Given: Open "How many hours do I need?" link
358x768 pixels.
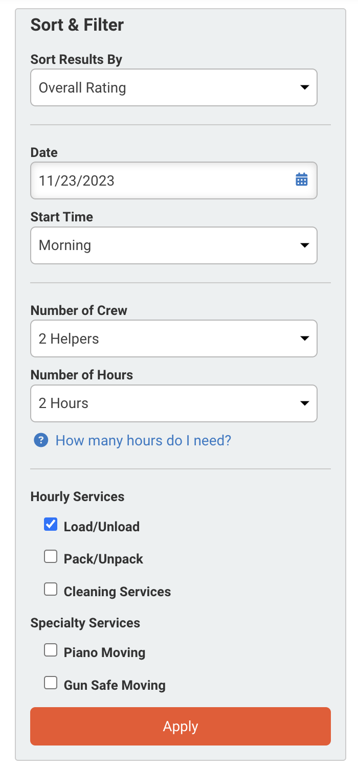Looking at the screenshot, I should coord(143,440).
